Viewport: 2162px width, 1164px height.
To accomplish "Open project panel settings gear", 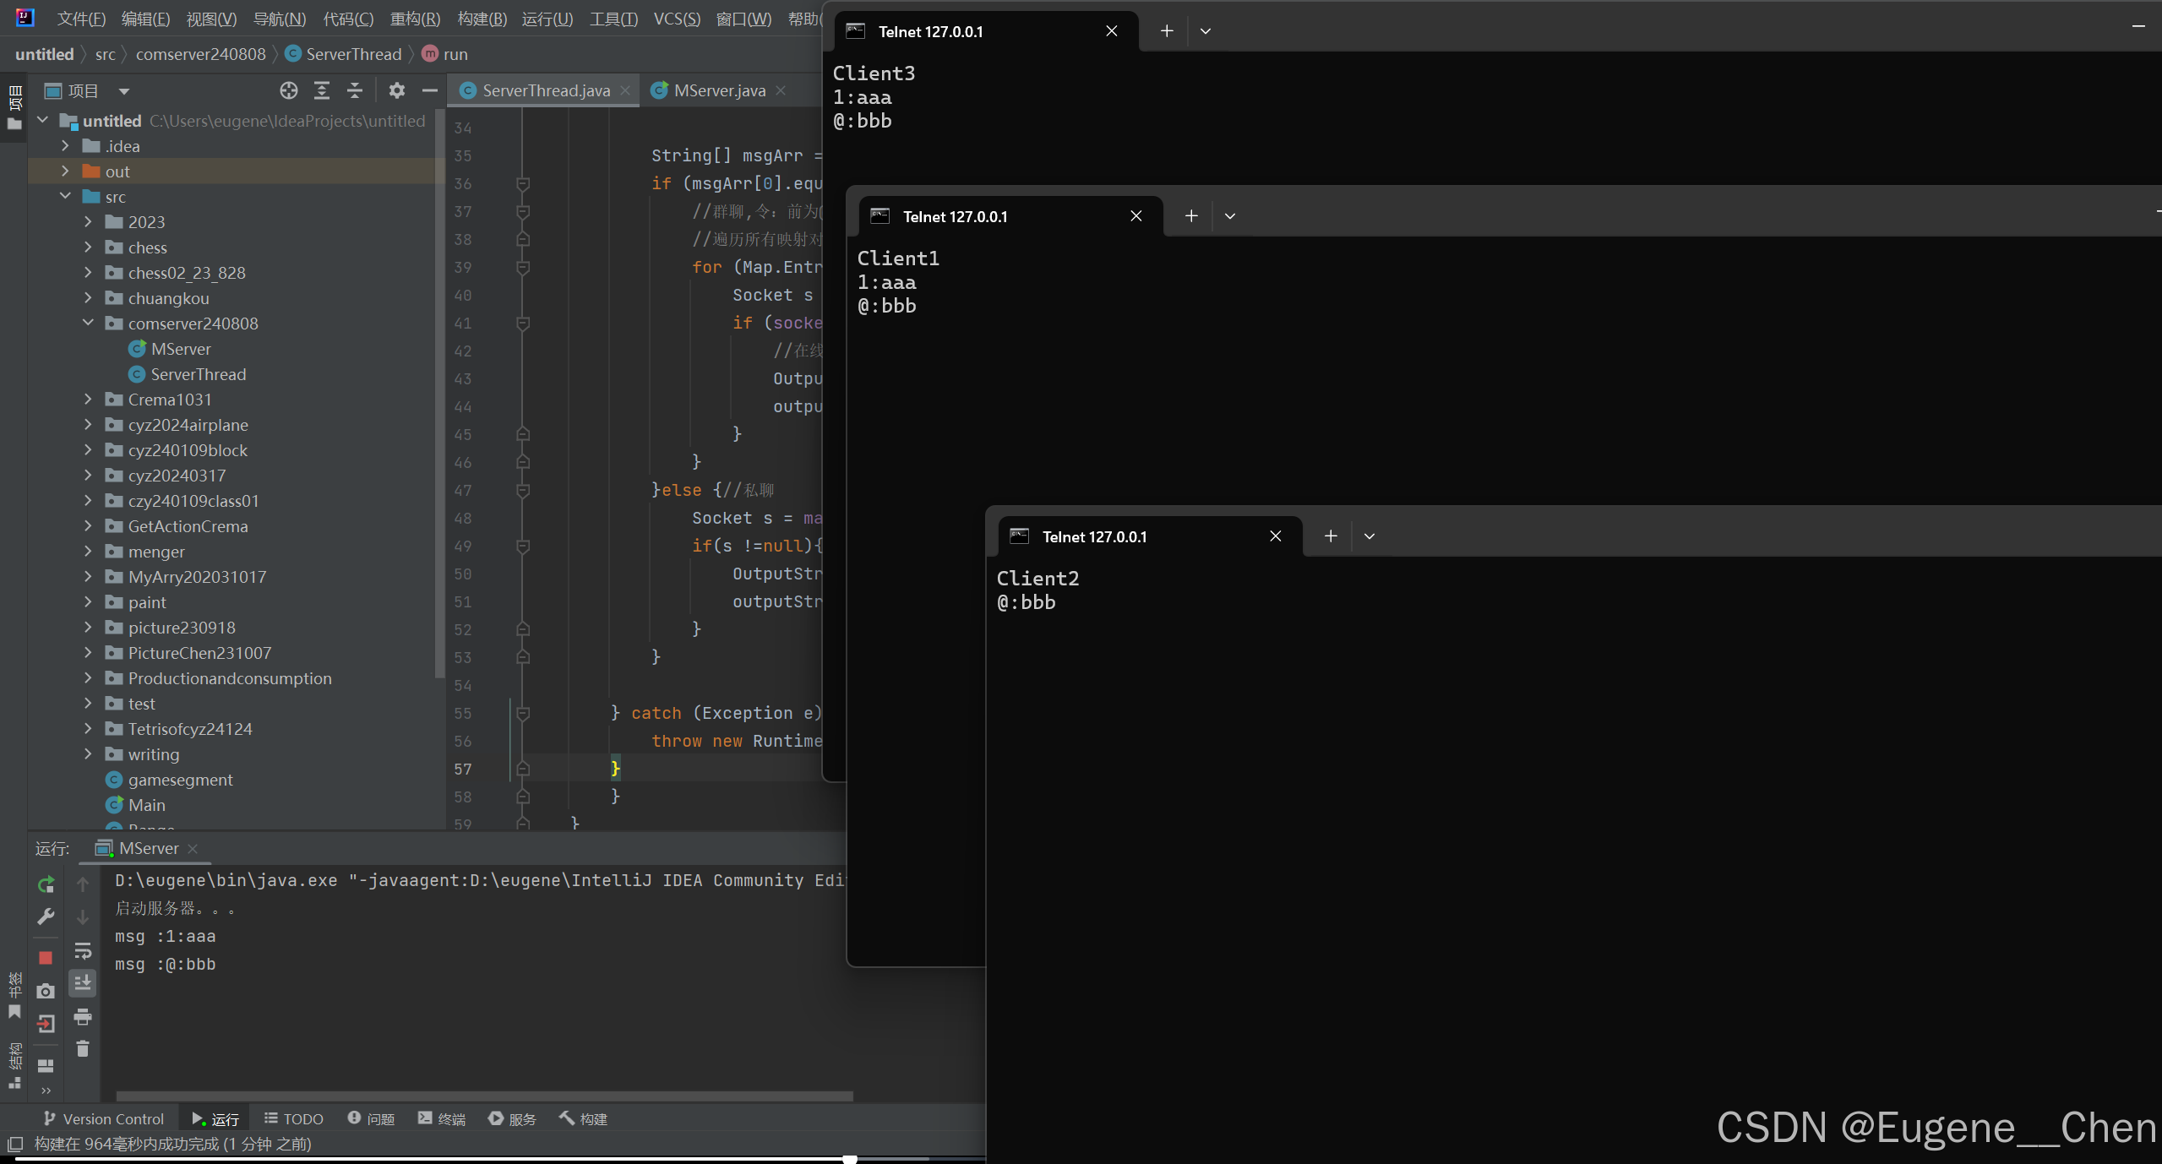I will tap(396, 90).
